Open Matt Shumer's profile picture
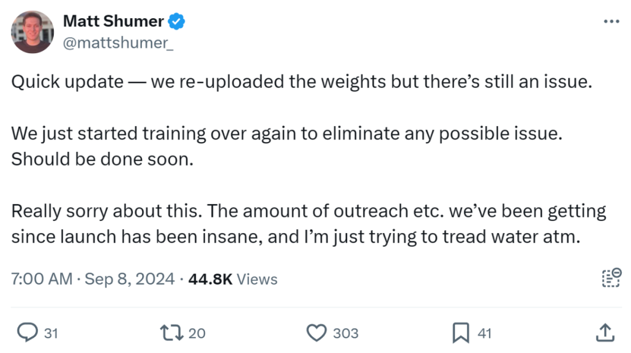Screen dimensions: 631x353 point(33,32)
